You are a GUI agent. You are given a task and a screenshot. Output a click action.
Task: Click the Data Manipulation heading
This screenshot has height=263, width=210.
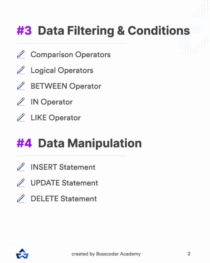pyautogui.click(x=90, y=143)
